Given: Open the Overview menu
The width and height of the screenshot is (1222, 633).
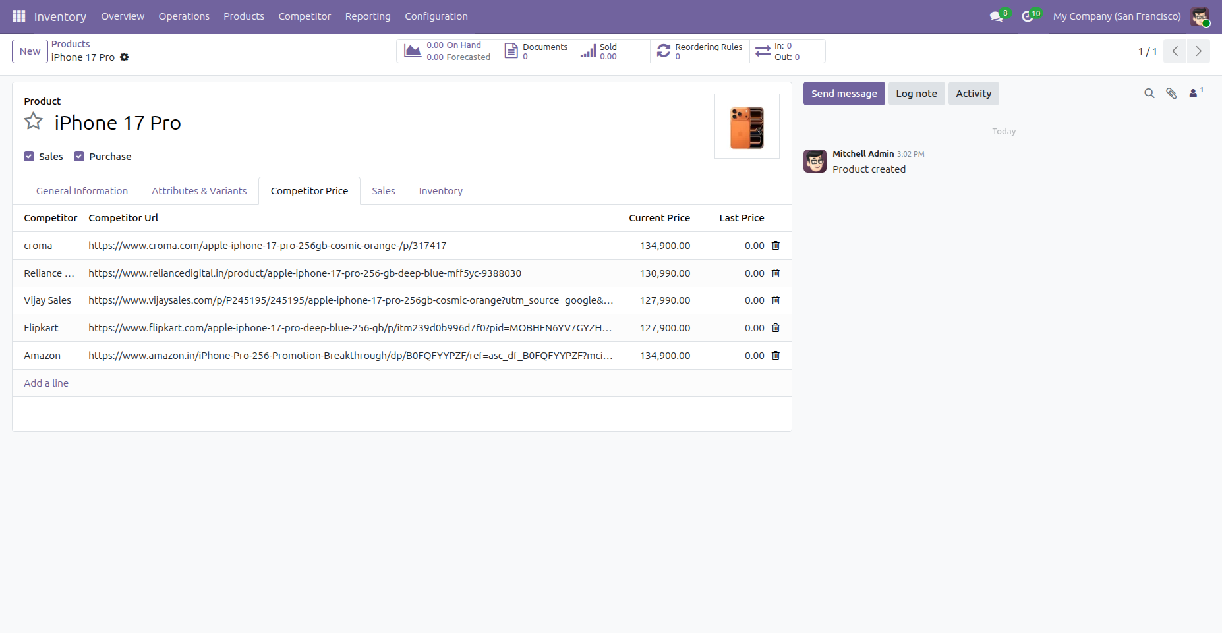Looking at the screenshot, I should click(x=123, y=16).
